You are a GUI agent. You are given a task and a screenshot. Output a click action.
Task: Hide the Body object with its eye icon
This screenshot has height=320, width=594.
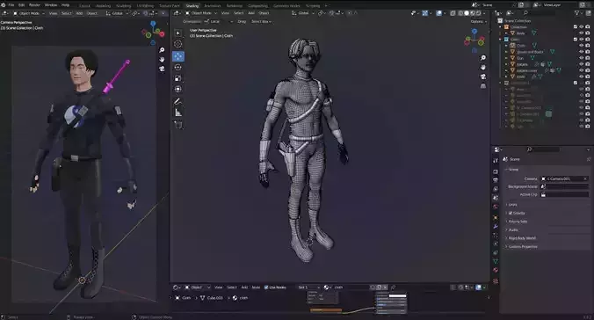(581, 33)
